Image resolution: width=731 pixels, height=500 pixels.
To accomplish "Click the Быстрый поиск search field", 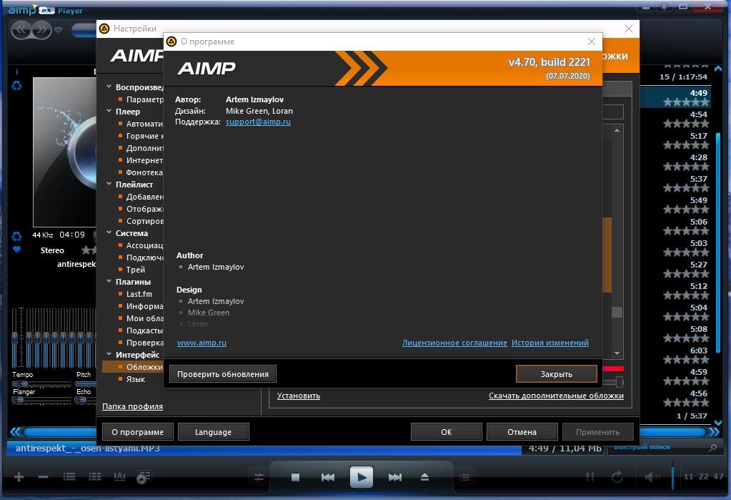I will (656, 448).
